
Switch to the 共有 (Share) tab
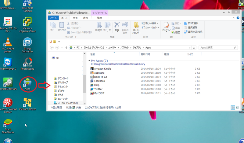(x=75, y=18)
